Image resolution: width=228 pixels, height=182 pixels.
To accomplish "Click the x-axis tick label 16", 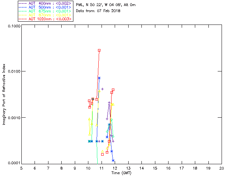I will pyautogui.click(x=168, y=168).
